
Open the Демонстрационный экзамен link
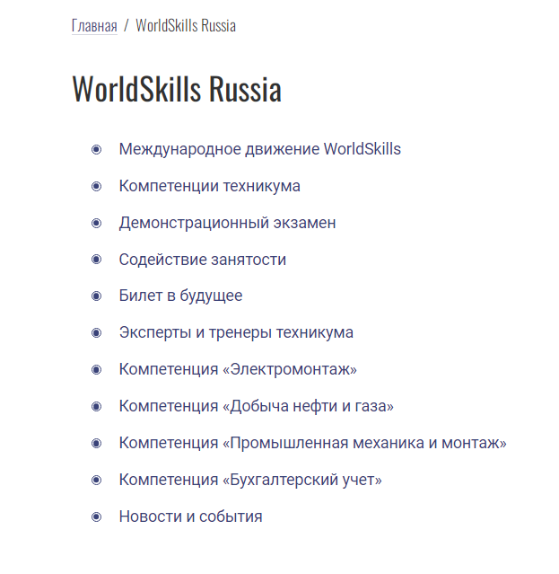(x=227, y=223)
